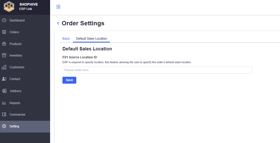
Task: Go back using Order Settings chevron
Action: [x=58, y=23]
